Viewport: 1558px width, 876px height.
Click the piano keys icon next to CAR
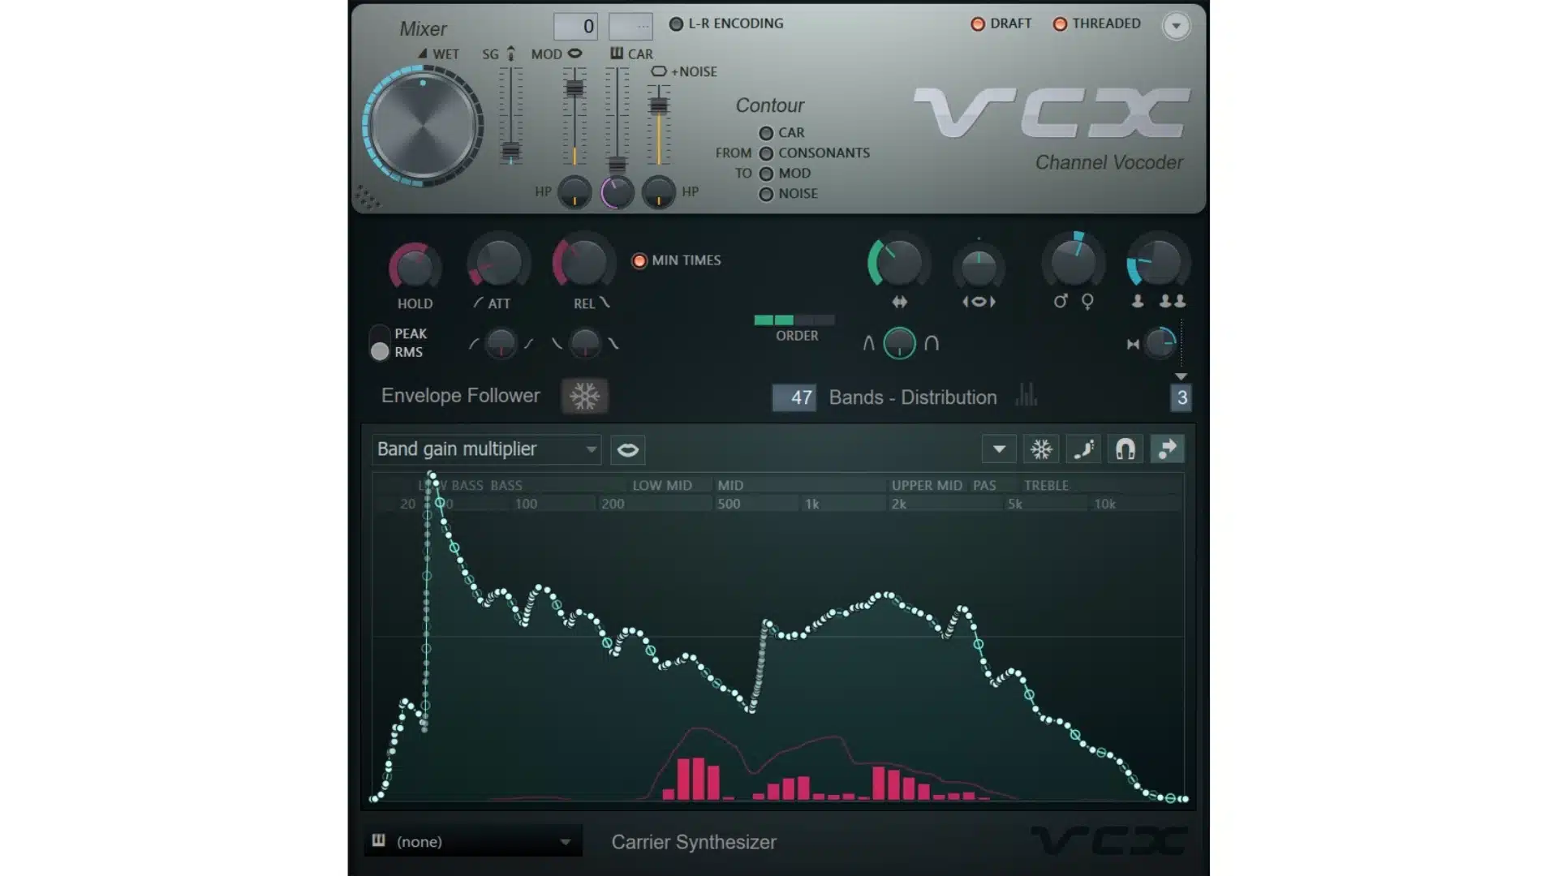pos(617,54)
